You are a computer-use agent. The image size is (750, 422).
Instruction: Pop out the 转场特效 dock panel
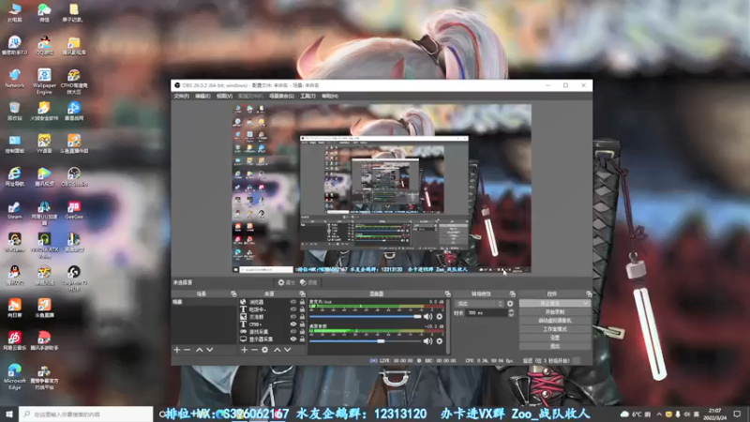coord(512,294)
